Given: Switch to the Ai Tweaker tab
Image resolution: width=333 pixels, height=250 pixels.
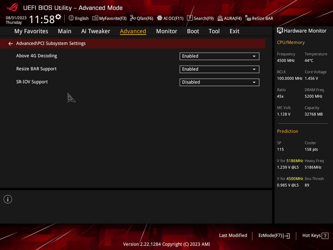Looking at the screenshot, I should point(96,31).
